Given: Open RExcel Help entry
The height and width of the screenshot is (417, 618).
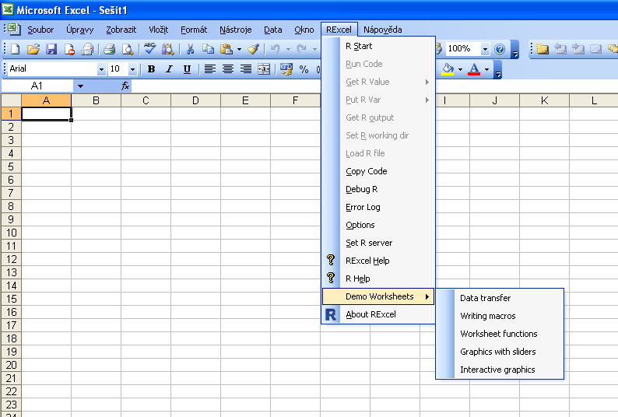Looking at the screenshot, I should click(378, 261).
